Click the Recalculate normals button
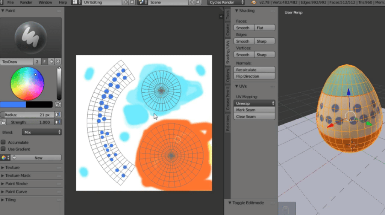Image resolution: width=385 pixels, height=215 pixels. coord(255,70)
